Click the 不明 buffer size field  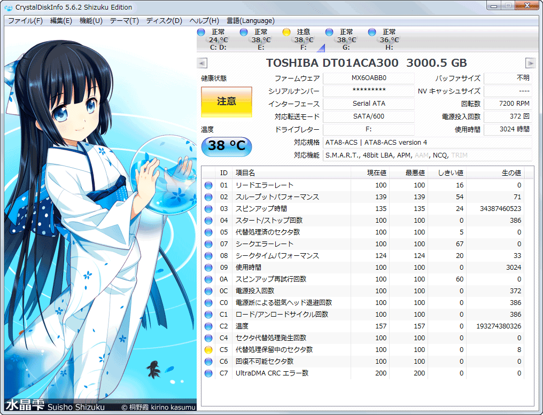point(508,78)
